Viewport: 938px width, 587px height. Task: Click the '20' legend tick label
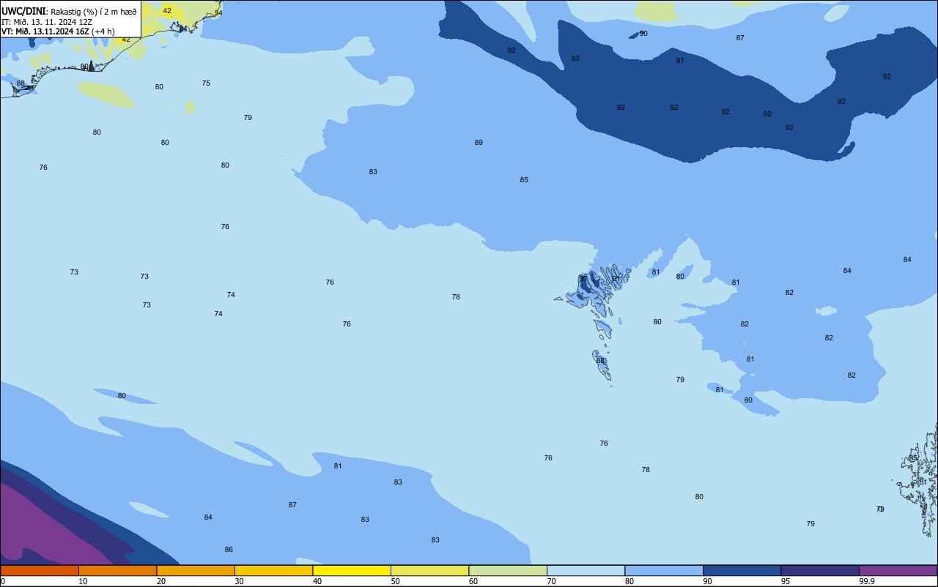tap(161, 581)
